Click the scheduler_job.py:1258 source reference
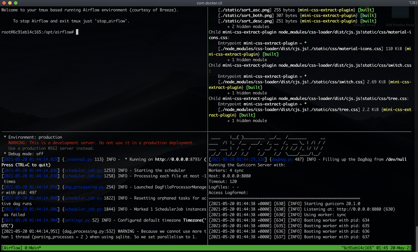This screenshot has width=418, height=252. pos(89,176)
